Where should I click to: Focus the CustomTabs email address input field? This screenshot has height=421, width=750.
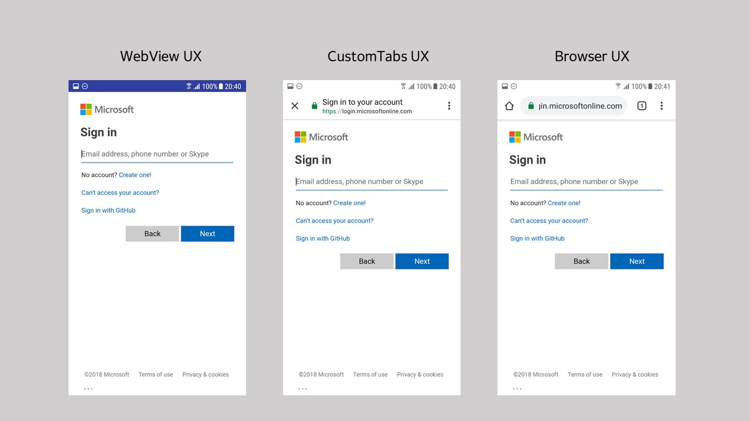[x=371, y=182]
